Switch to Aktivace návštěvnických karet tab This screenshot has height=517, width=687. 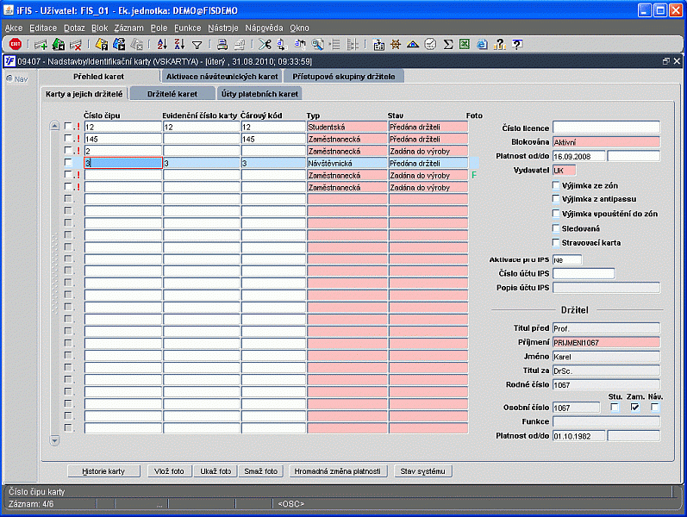coord(222,77)
